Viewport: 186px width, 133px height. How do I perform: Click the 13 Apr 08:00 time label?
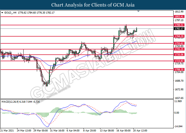[107, 131]
